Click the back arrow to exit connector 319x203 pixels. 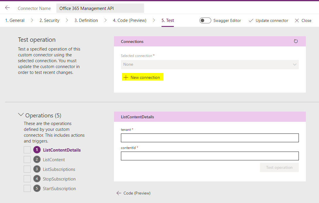point(7,7)
